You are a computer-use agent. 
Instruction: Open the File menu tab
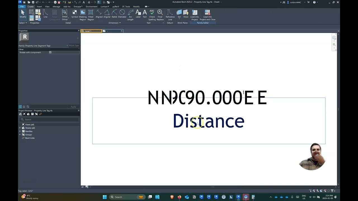22,6
